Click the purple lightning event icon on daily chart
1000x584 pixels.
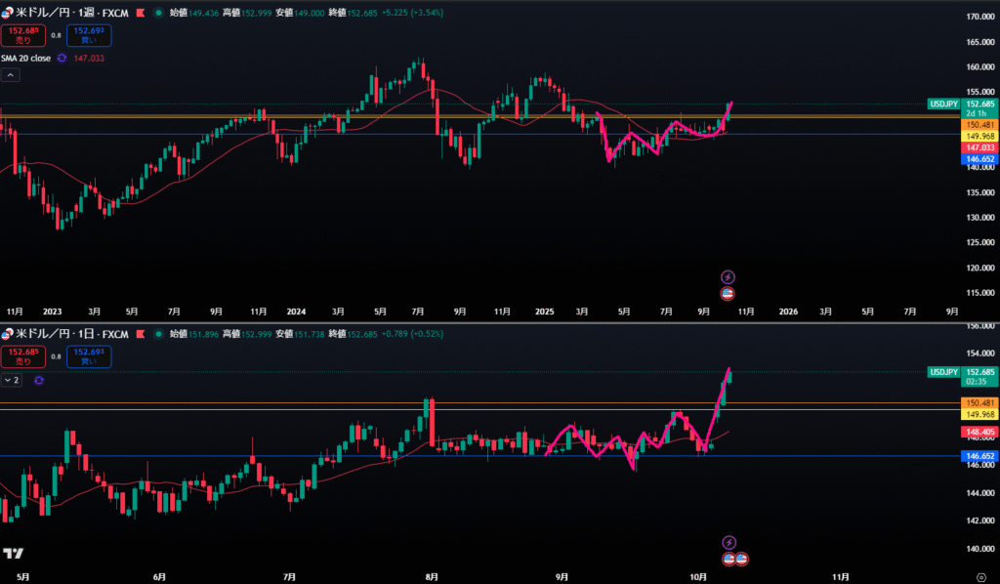(x=729, y=542)
